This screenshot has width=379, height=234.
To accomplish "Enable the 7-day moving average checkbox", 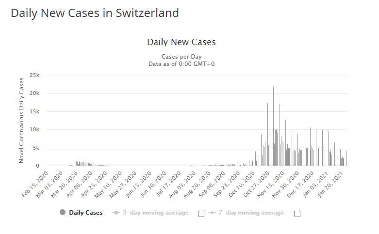I will [x=297, y=214].
